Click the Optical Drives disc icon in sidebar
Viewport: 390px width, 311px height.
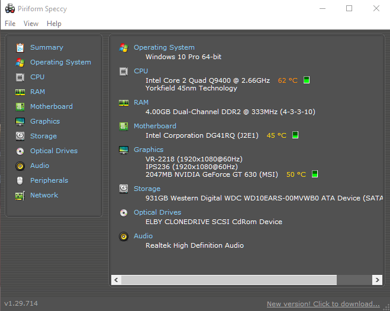20,151
